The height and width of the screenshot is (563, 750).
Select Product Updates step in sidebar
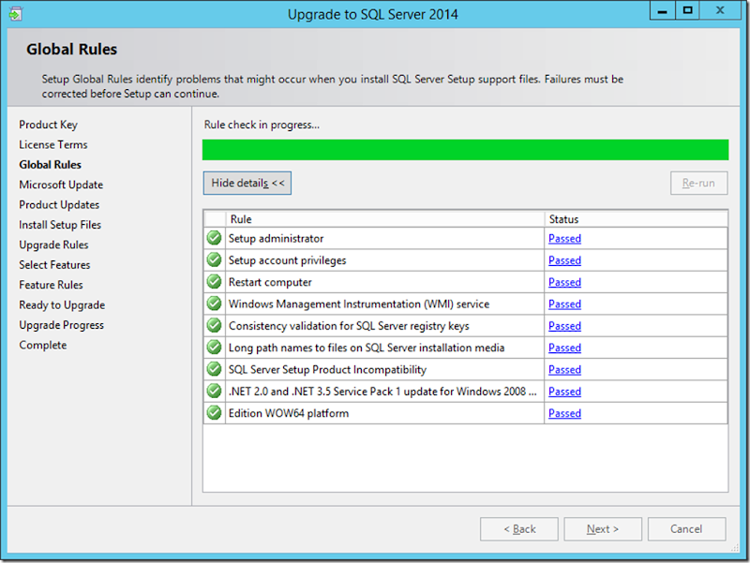[x=59, y=205]
